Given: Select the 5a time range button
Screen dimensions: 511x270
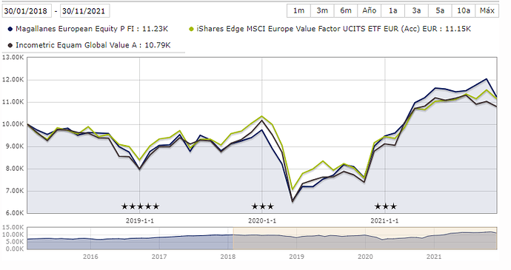Looking at the screenshot, I should pos(440,11).
